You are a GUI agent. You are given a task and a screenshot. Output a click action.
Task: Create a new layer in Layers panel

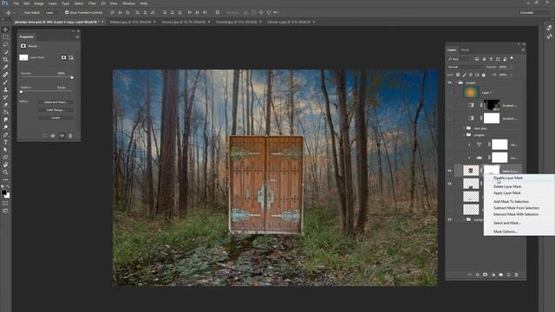click(x=509, y=275)
